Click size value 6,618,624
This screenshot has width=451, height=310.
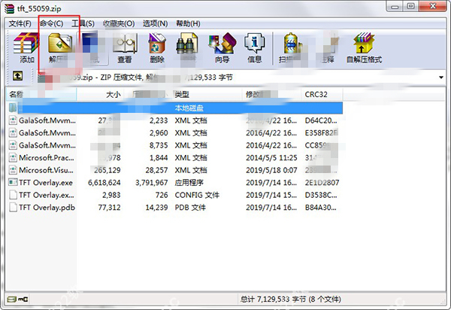[104, 183]
